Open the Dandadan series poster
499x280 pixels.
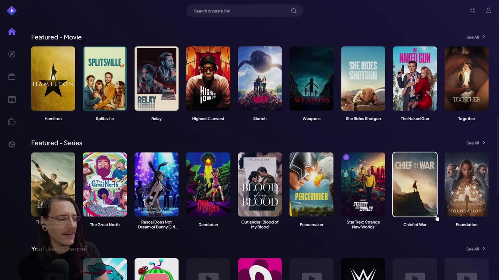tap(208, 184)
